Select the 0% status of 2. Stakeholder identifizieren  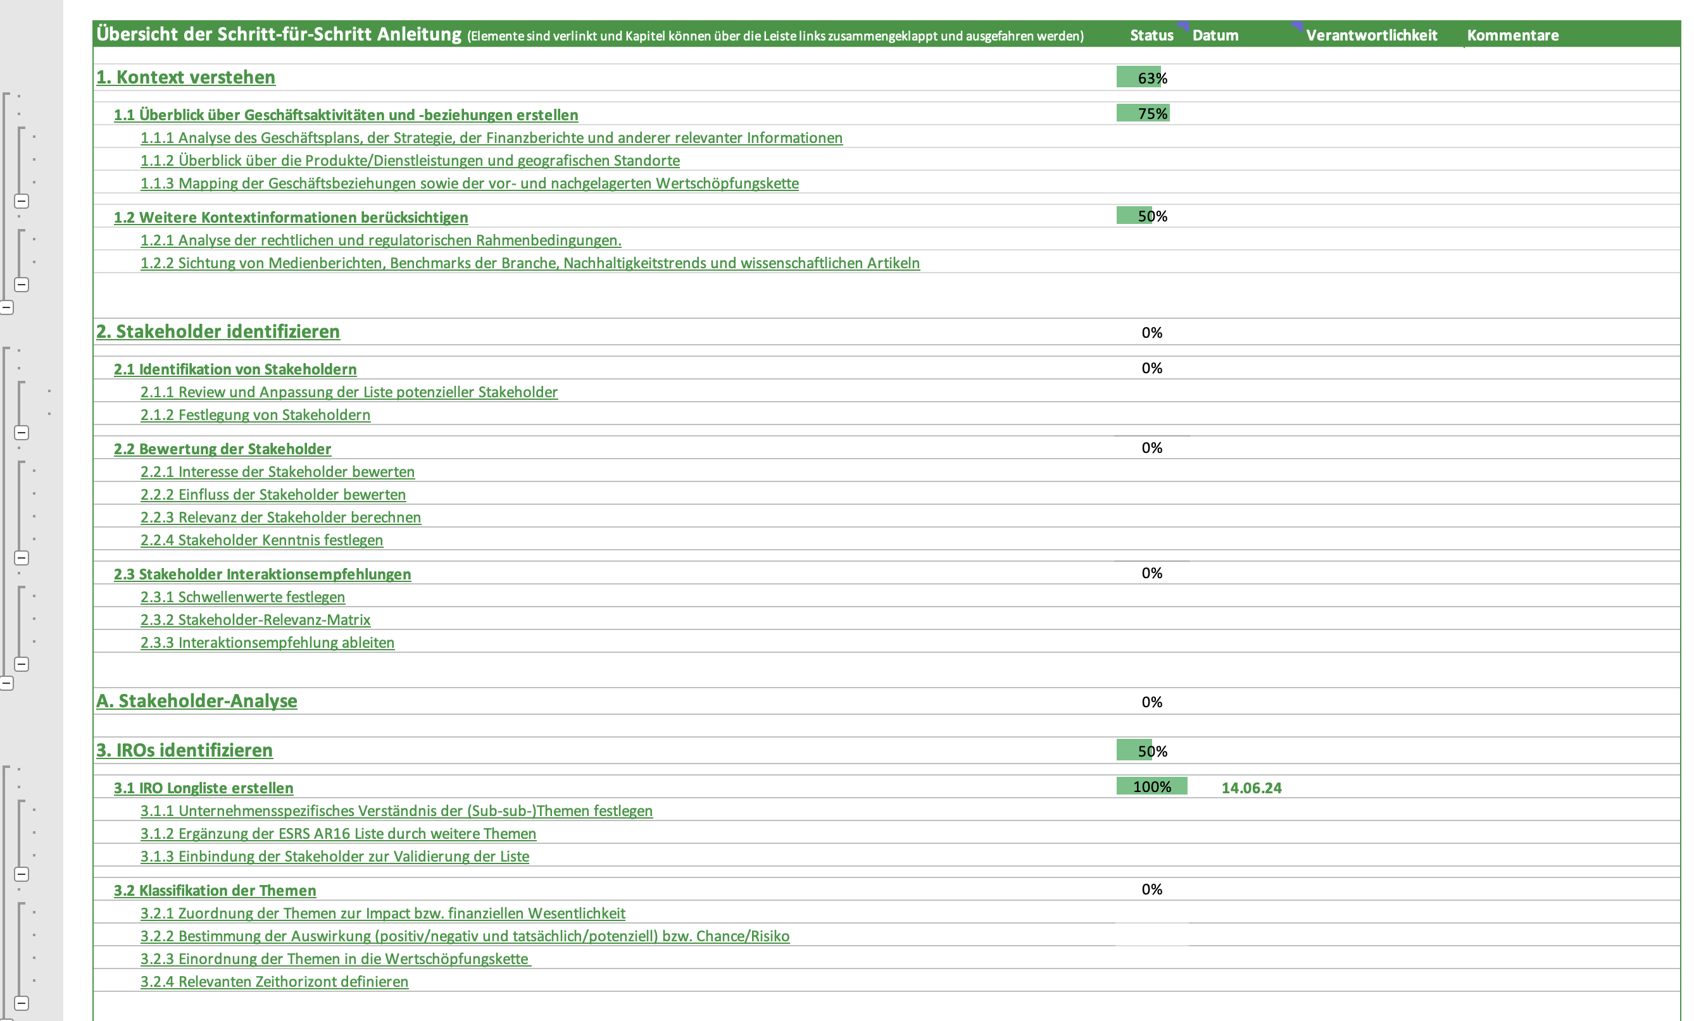coord(1152,332)
